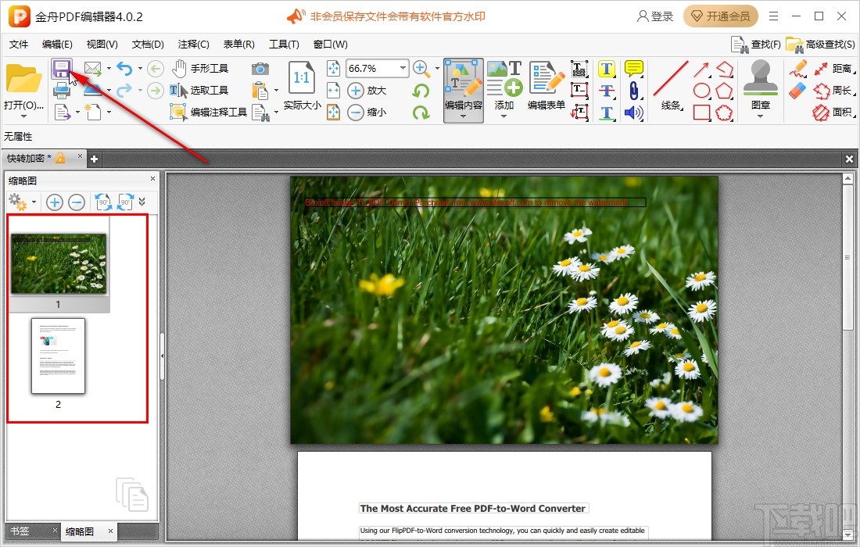
Task: Select the perimeter (周长) measure tool
Action: point(833,91)
